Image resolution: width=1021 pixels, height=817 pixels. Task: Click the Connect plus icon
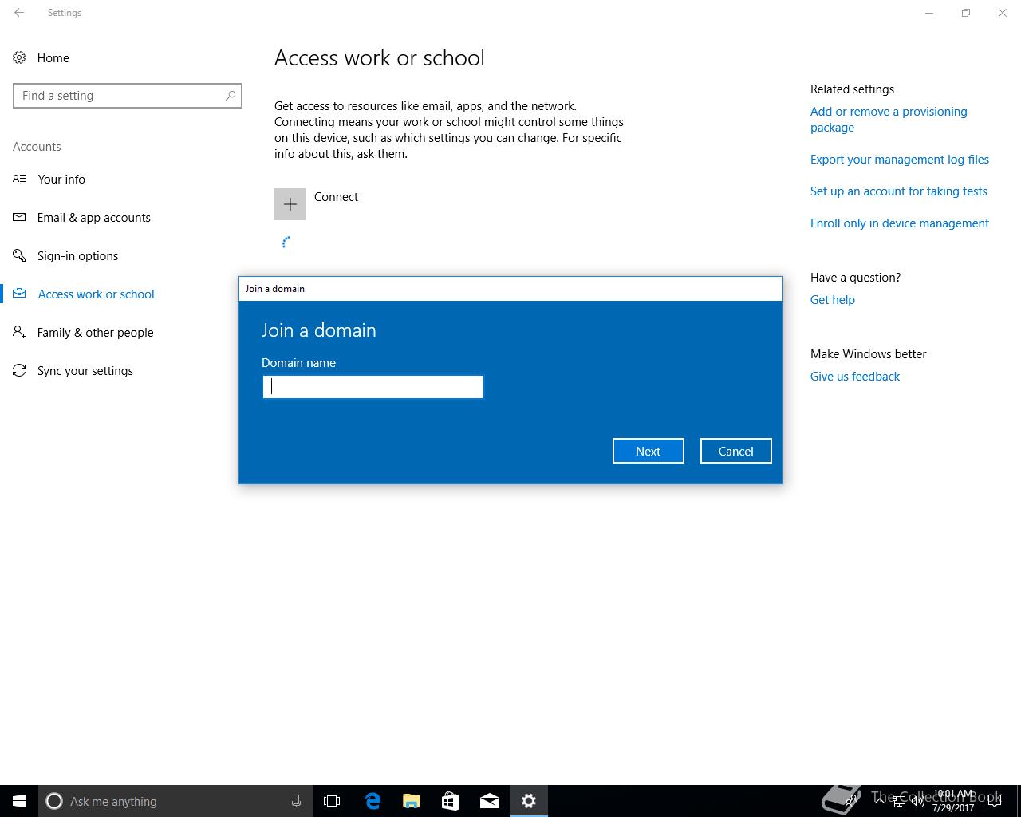[290, 204]
